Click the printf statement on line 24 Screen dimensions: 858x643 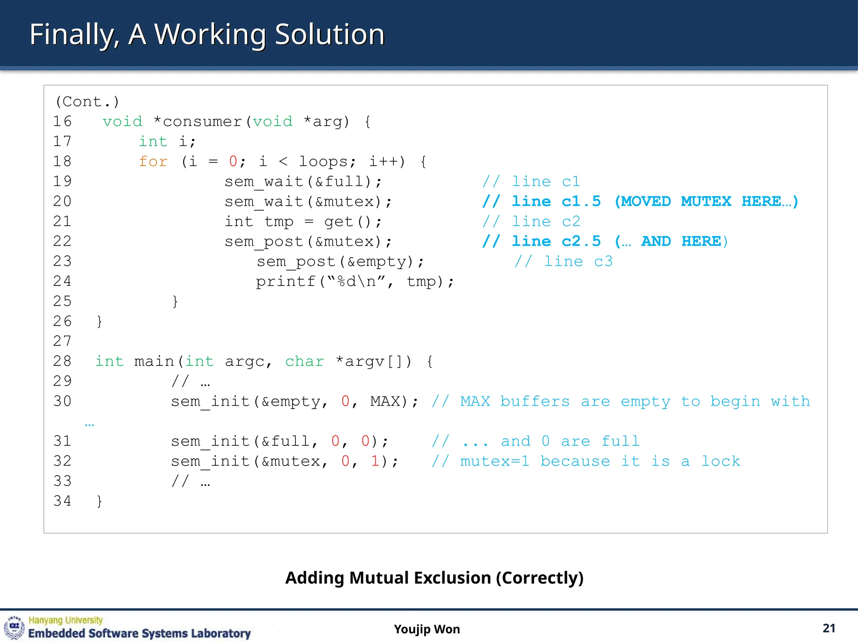click(355, 281)
